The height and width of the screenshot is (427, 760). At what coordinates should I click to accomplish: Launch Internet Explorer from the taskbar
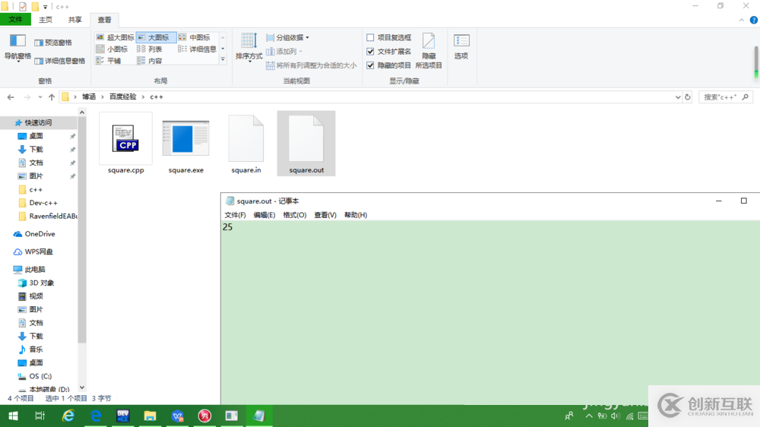click(x=68, y=416)
